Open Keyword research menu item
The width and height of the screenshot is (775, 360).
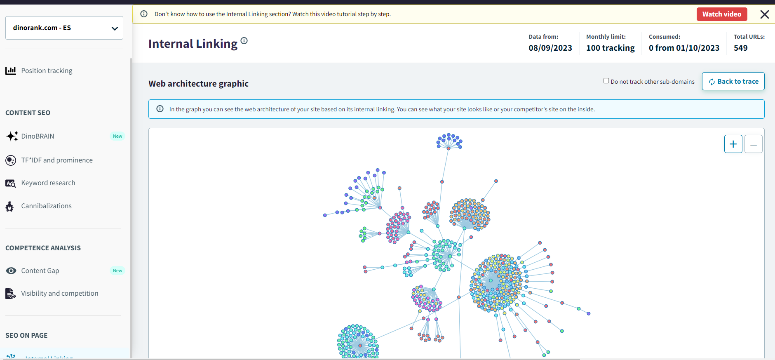[x=48, y=183]
